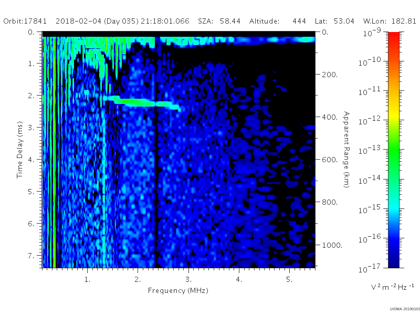Click the cyan vertical line near 1.3 MHz
The width and height of the screenshot is (420, 315).
coord(103,187)
